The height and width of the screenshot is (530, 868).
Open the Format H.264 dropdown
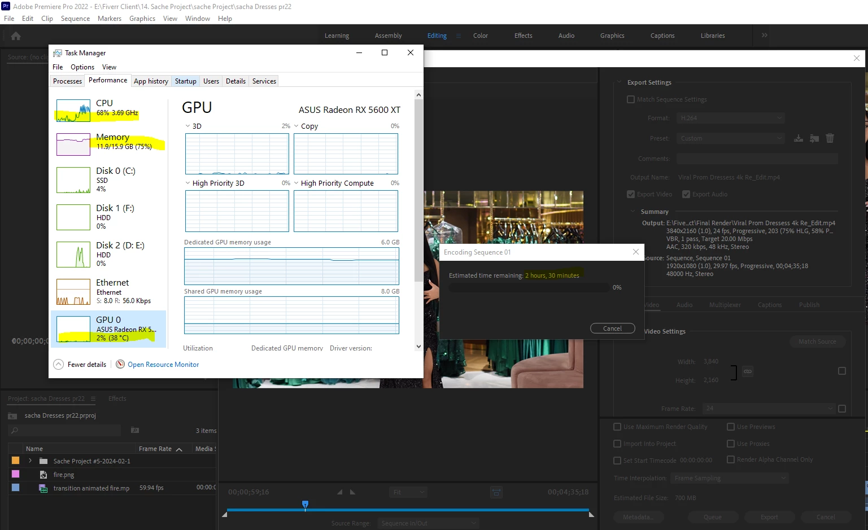point(731,118)
